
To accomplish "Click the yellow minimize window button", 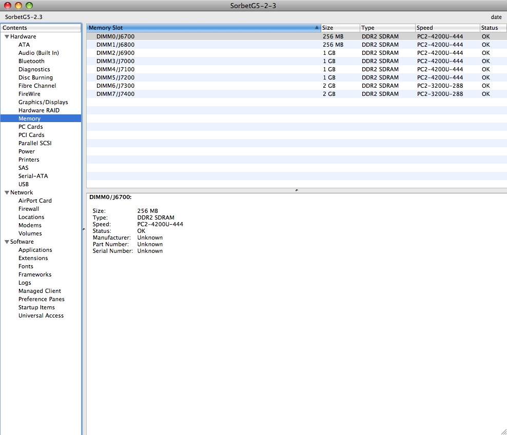I will click(18, 6).
